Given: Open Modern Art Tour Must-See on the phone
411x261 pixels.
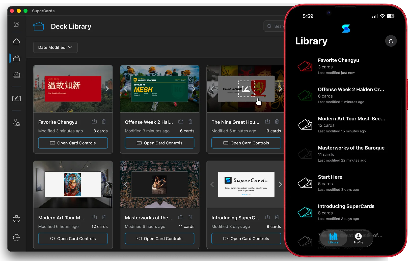Looking at the screenshot, I should coord(346,125).
